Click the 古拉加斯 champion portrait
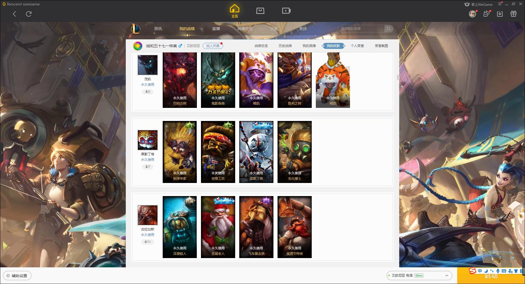 pos(148,215)
